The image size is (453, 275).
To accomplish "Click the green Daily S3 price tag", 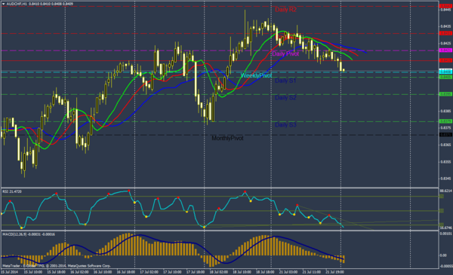I will (x=445, y=121).
